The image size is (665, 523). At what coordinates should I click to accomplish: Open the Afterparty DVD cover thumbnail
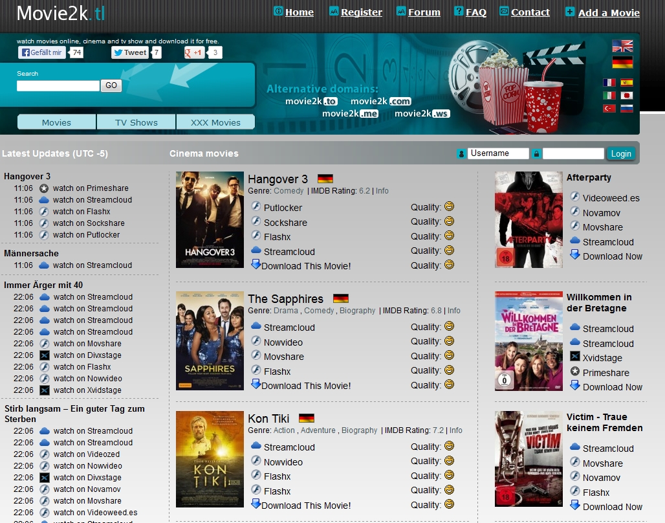(x=529, y=219)
